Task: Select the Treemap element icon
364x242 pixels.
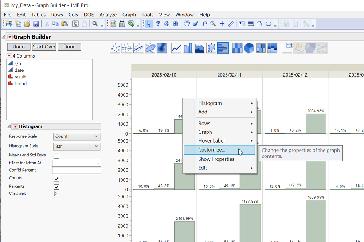Action: pos(261,48)
